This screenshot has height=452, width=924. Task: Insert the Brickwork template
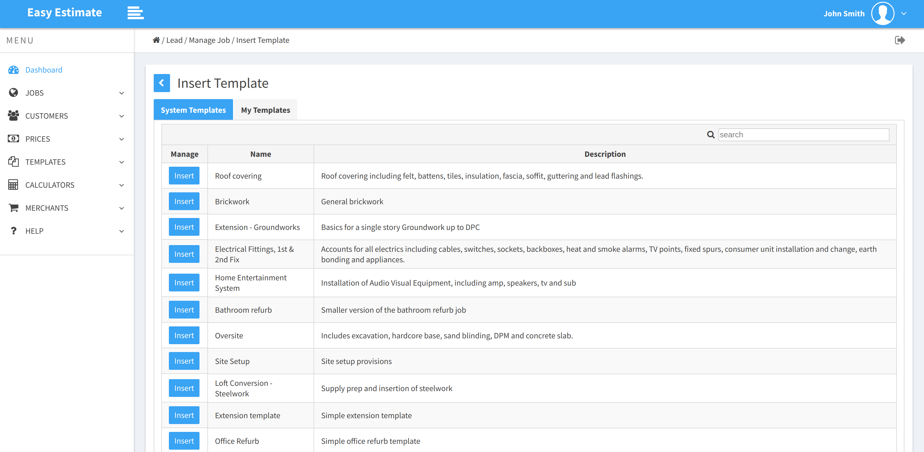click(184, 201)
